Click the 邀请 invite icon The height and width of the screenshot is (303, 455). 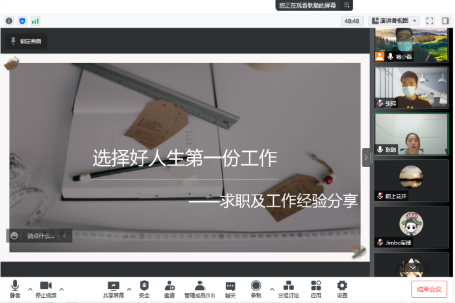[169, 289]
